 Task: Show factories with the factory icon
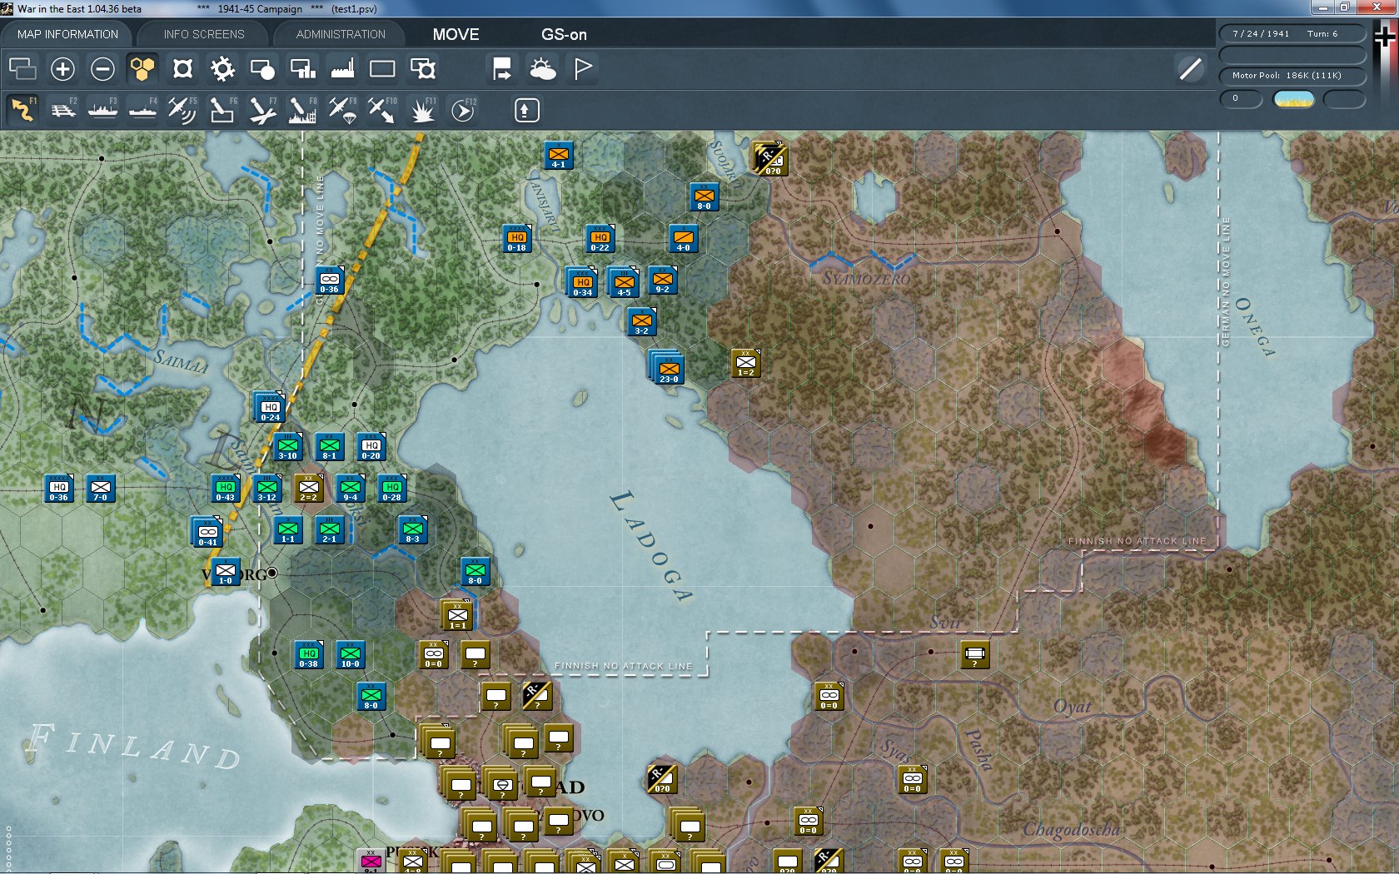pos(342,69)
